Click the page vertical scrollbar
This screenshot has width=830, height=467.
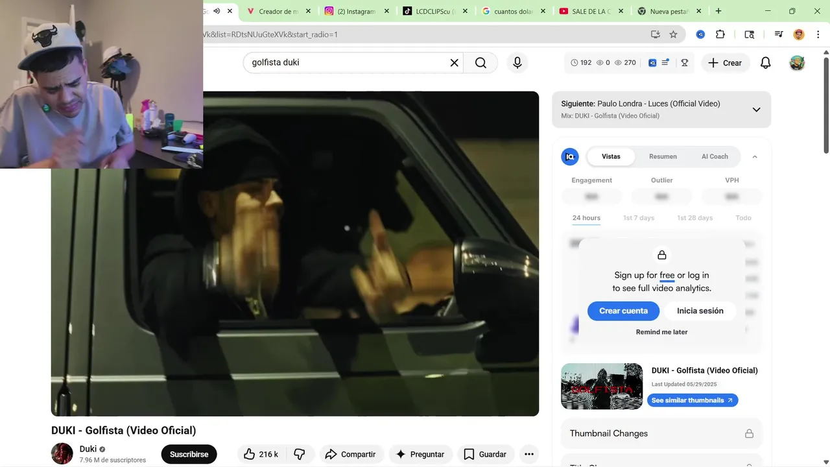825,107
